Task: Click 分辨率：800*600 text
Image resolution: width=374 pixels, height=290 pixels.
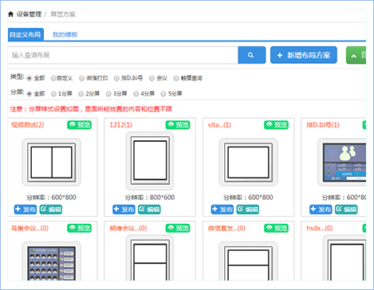Action: (x=150, y=198)
